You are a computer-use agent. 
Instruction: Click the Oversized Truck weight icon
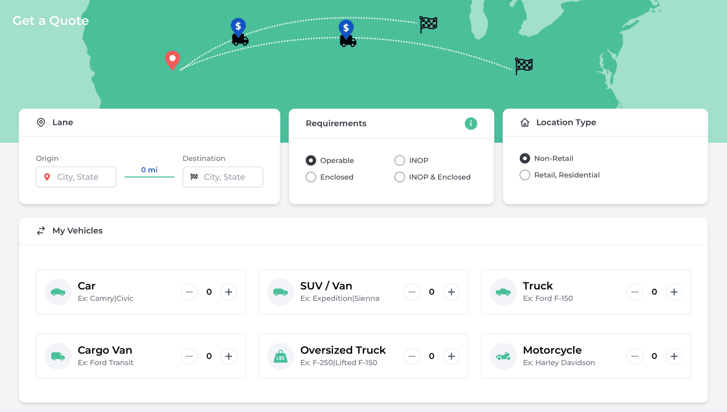pyautogui.click(x=280, y=357)
